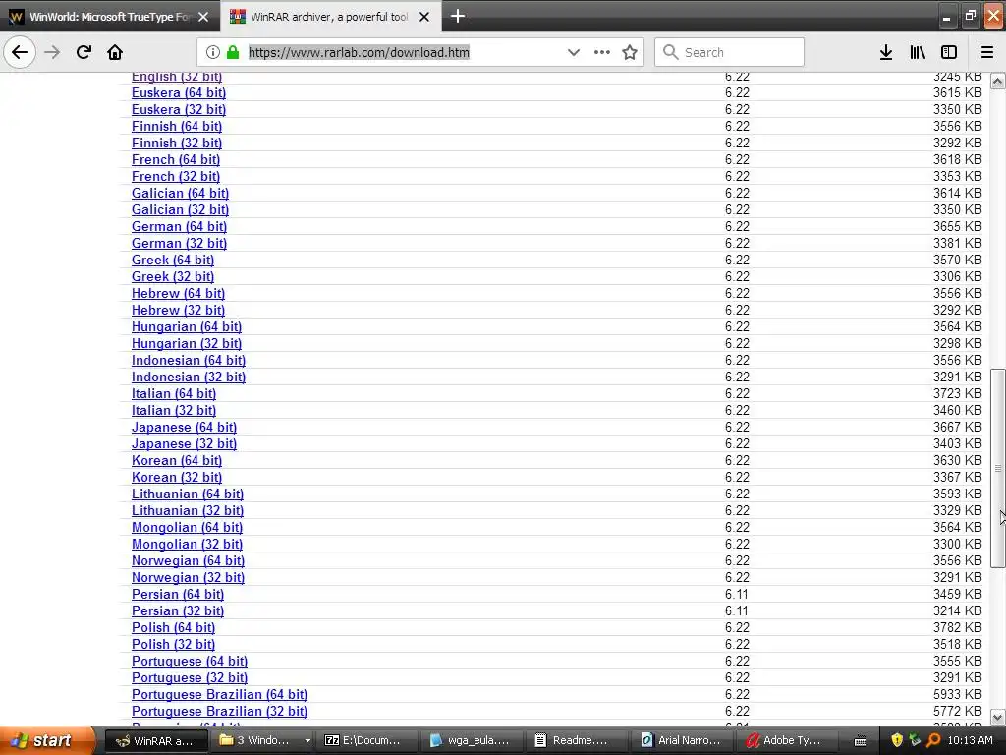Click Galician (32 bit) link
Image resolution: width=1006 pixels, height=755 pixels.
tap(180, 209)
